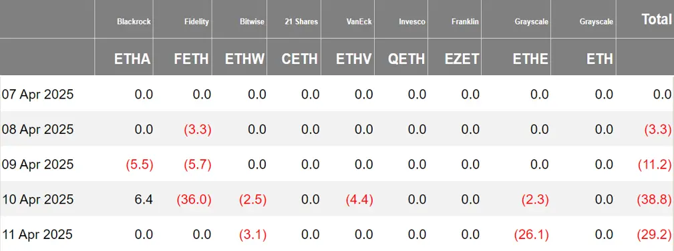
Task: Click the (36.0) Fidelity outflow cell
Action: [194, 200]
